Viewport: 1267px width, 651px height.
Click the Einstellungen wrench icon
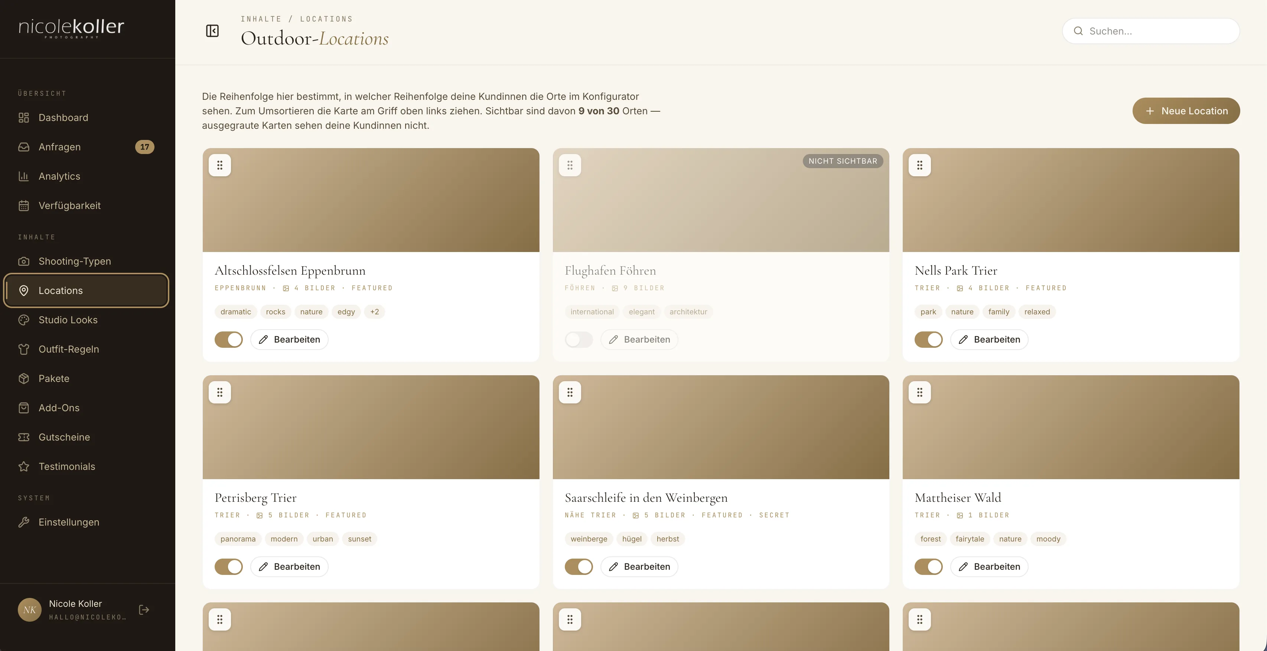[x=24, y=522]
